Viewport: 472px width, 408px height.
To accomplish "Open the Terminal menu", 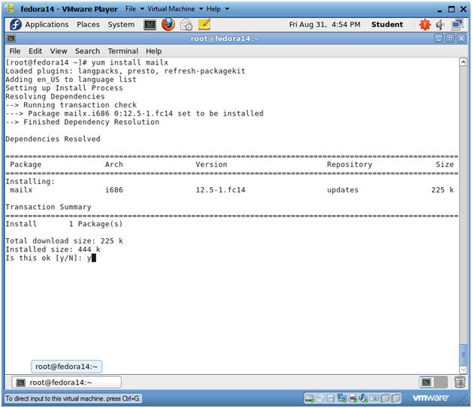I will click(123, 51).
